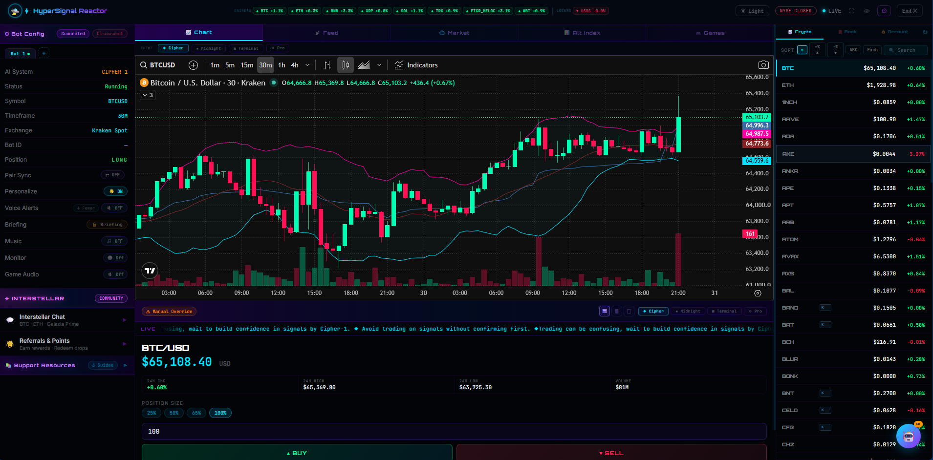Viewport: 933px width, 460px height.
Task: Sort crypto list by +% gainers
Action: point(818,50)
